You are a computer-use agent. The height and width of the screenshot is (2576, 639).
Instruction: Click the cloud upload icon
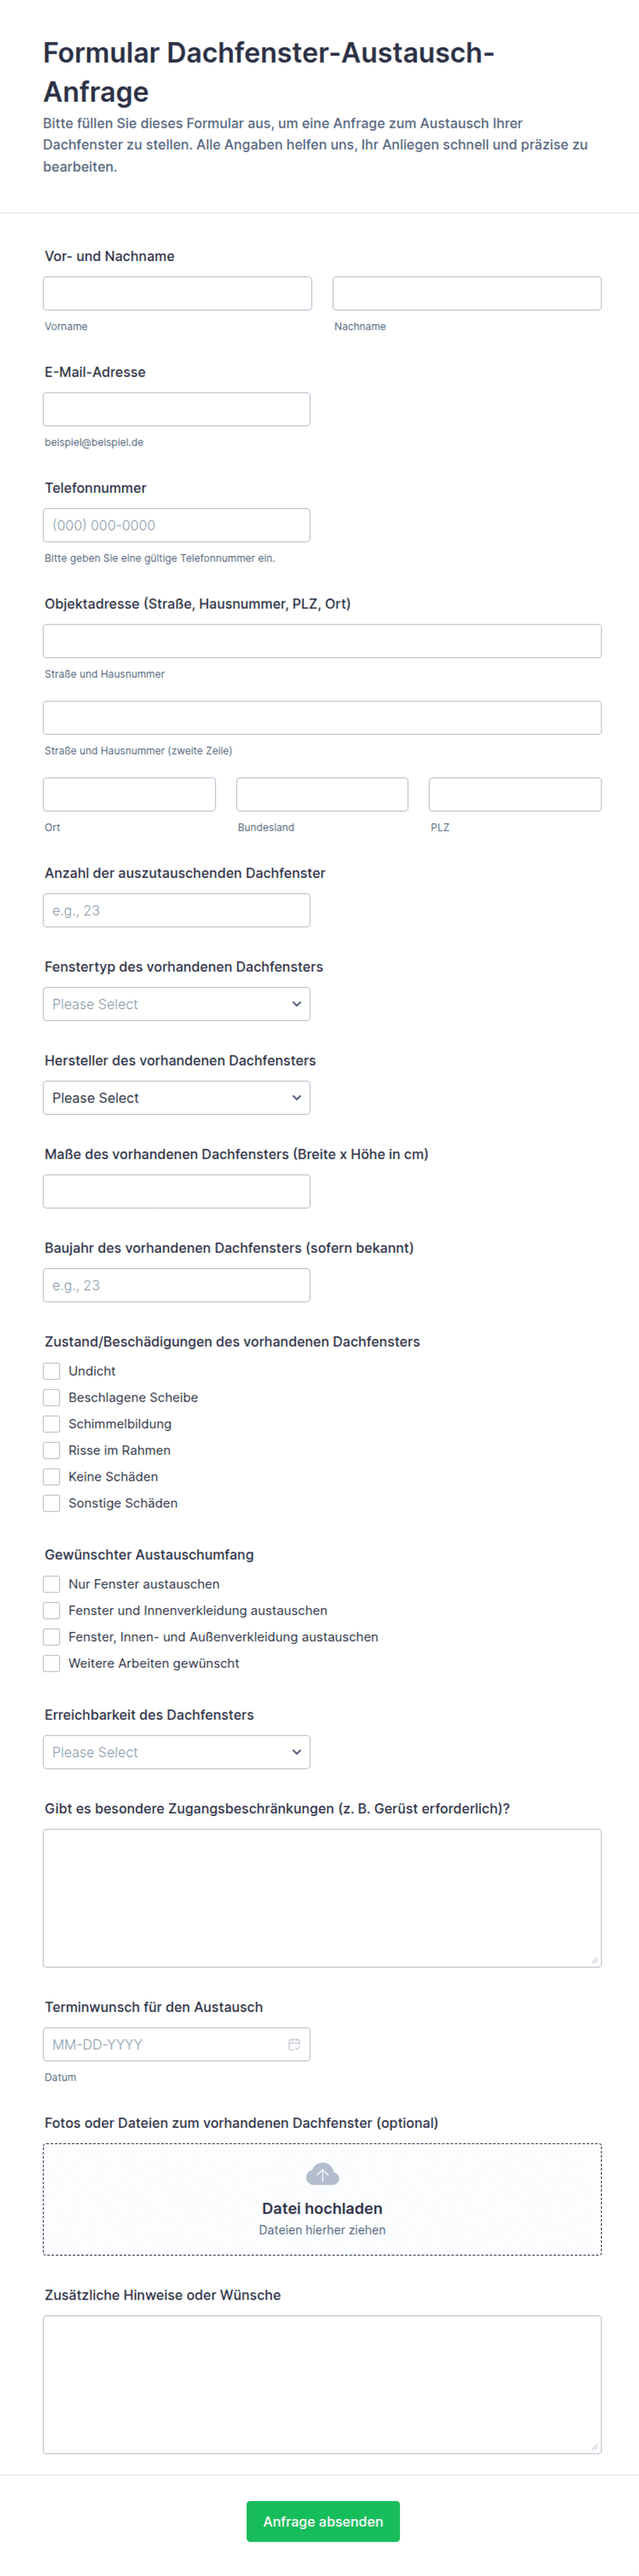(x=322, y=2174)
